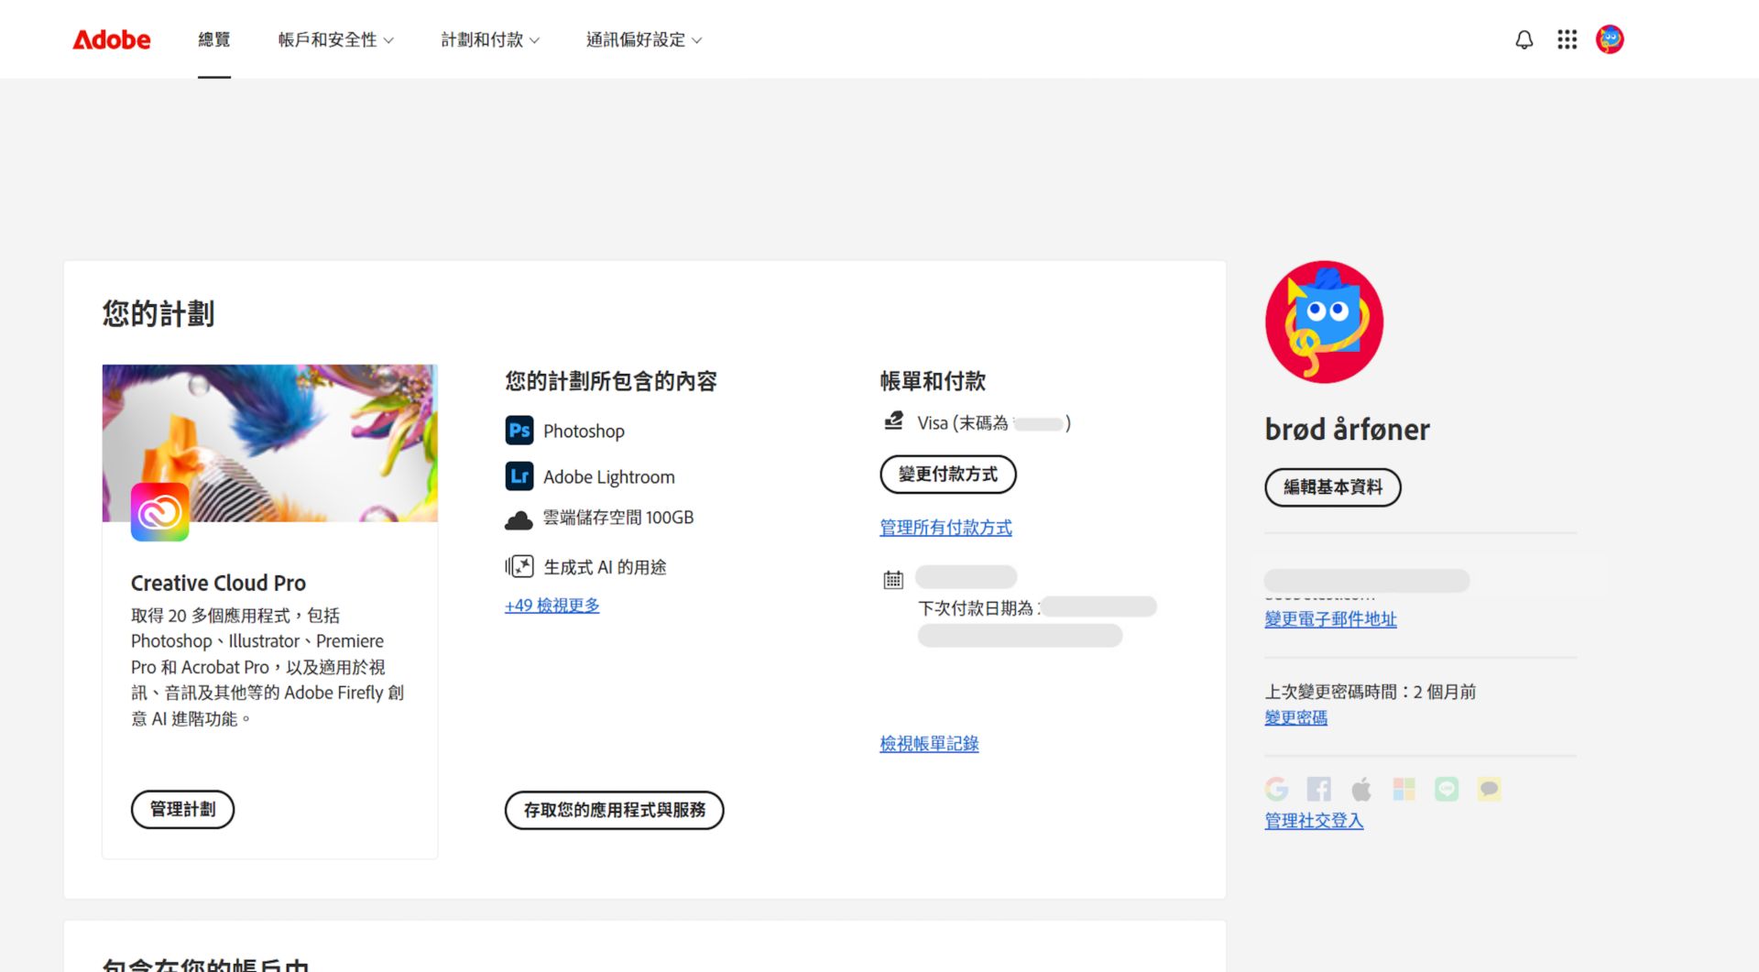Click the Creative Cloud Pro plan thumbnail

click(269, 442)
